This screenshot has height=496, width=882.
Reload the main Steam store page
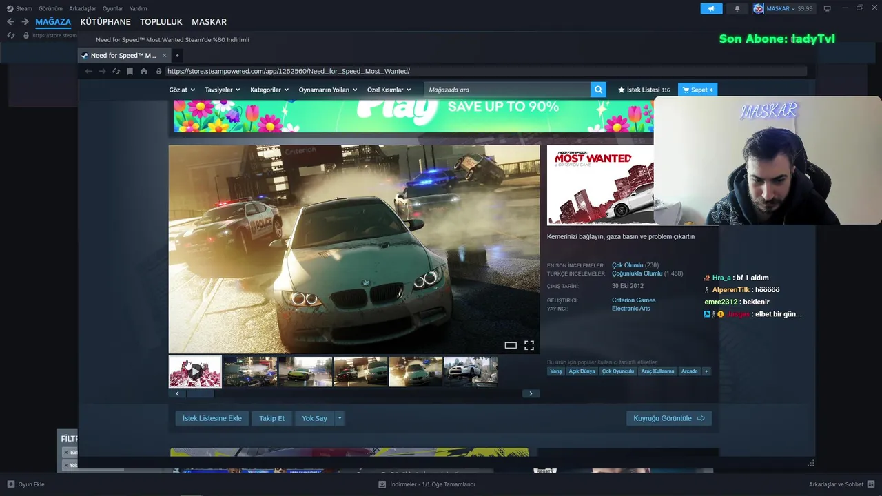[x=11, y=35]
